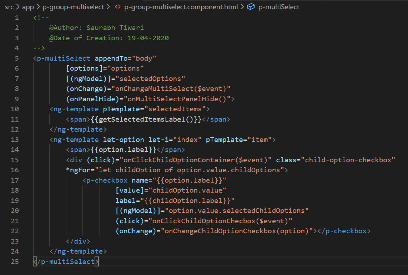This screenshot has height=275, width=408.
Task: Click '{{option.label}}' inside the span on line 14
Action: [x=124, y=150]
